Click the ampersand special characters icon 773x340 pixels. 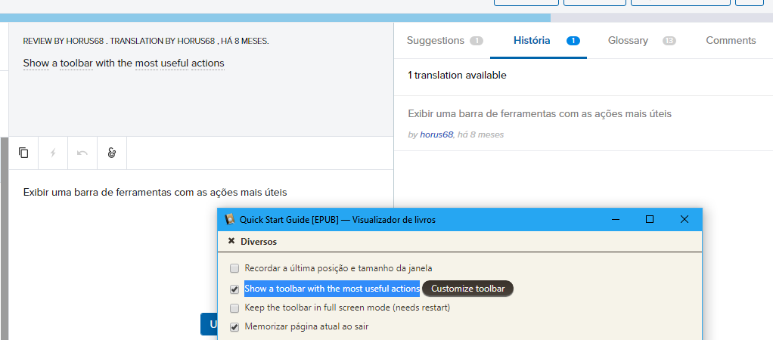coord(112,153)
